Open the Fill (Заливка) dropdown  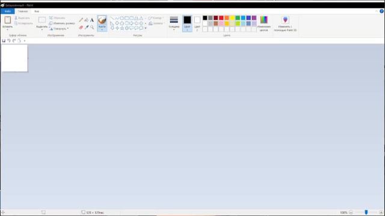156,23
